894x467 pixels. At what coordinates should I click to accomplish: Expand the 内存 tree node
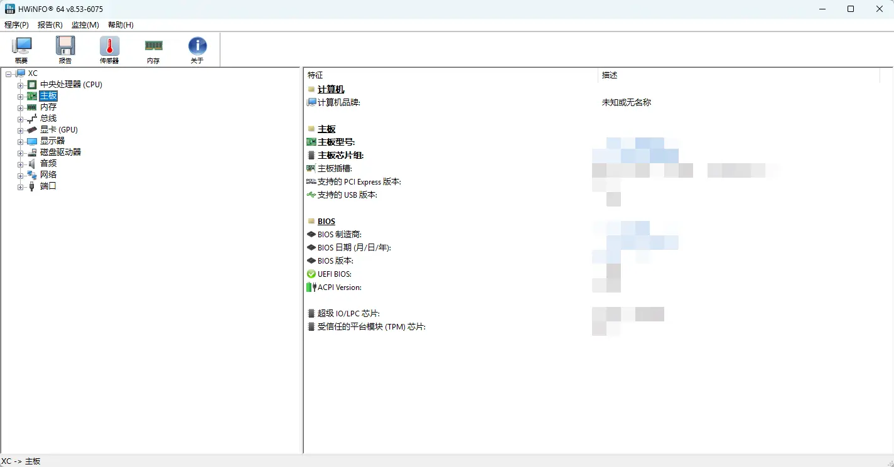[21, 108]
